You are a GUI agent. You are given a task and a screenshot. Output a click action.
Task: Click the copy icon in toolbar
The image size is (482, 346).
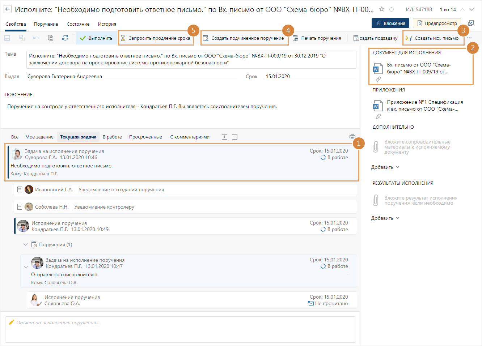tap(51, 38)
